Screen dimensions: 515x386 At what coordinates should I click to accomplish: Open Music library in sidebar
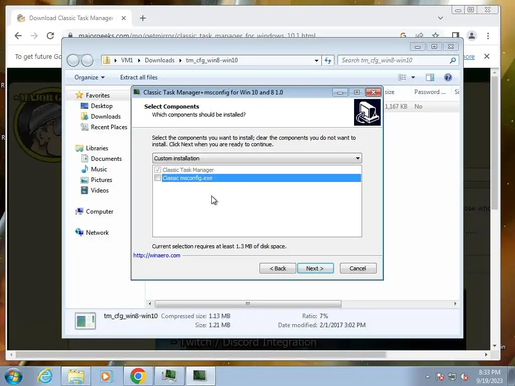point(99,169)
